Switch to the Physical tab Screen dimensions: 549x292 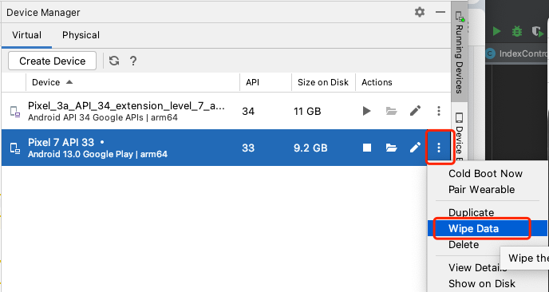click(81, 35)
